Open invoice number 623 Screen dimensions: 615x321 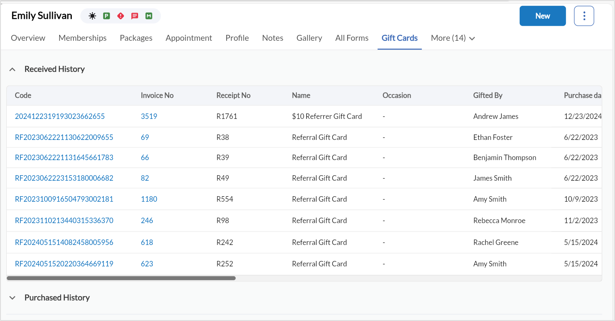point(147,264)
